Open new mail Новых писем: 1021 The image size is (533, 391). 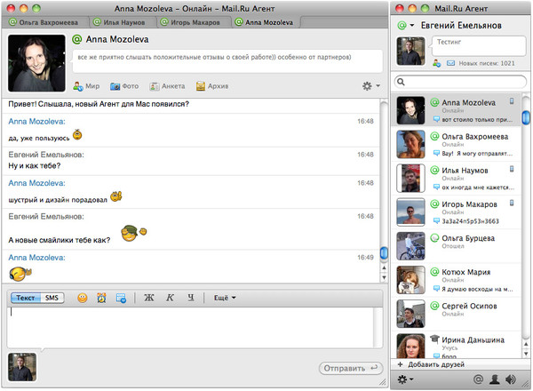[x=481, y=63]
